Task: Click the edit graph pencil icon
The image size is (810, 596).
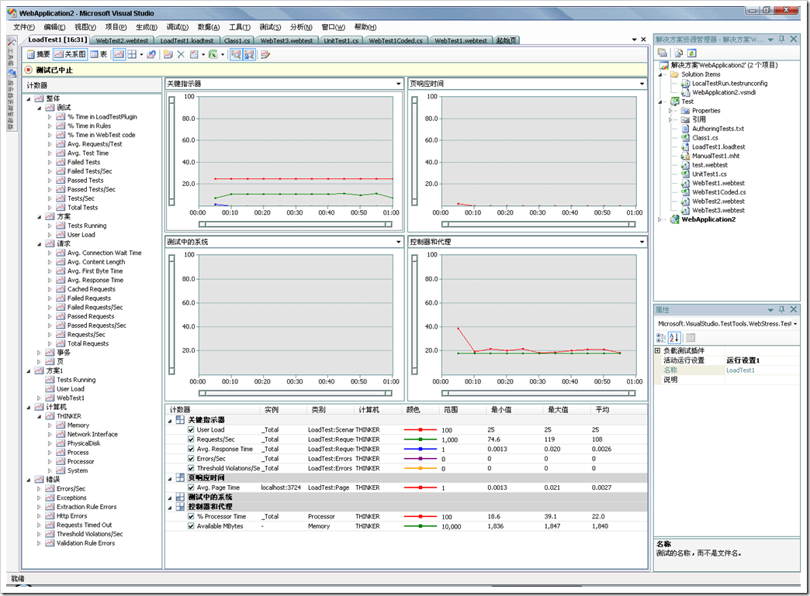Action: coord(265,54)
